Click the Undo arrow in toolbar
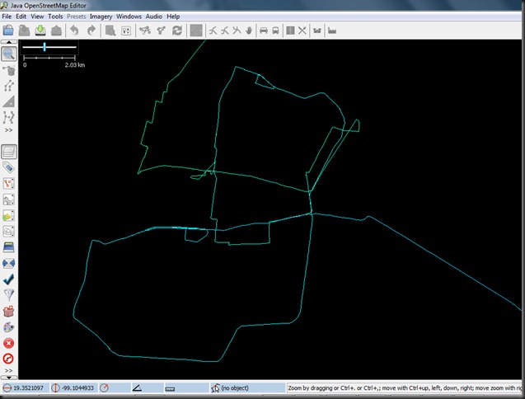This screenshot has height=399, width=525. (74, 31)
